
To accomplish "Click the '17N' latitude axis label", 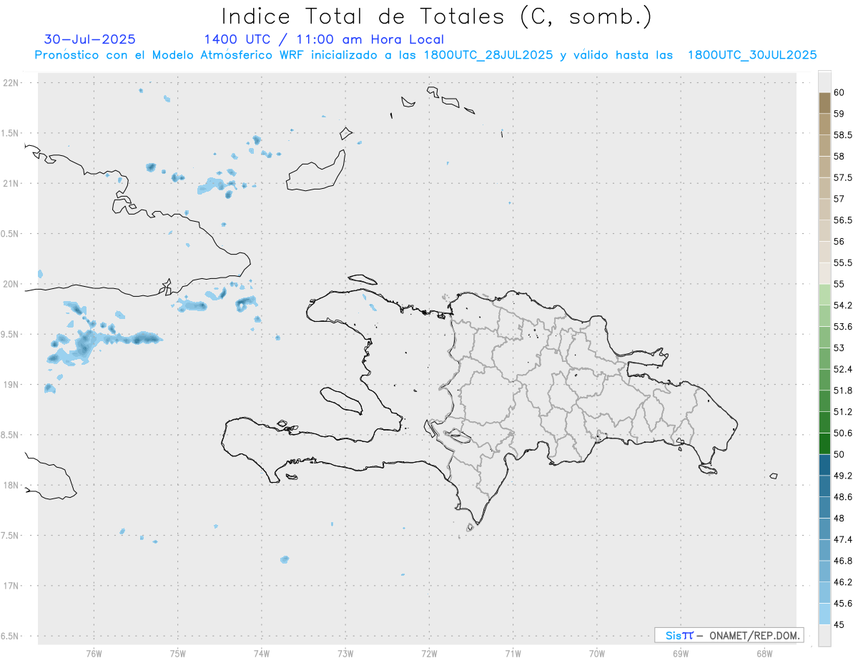I will (11, 586).
